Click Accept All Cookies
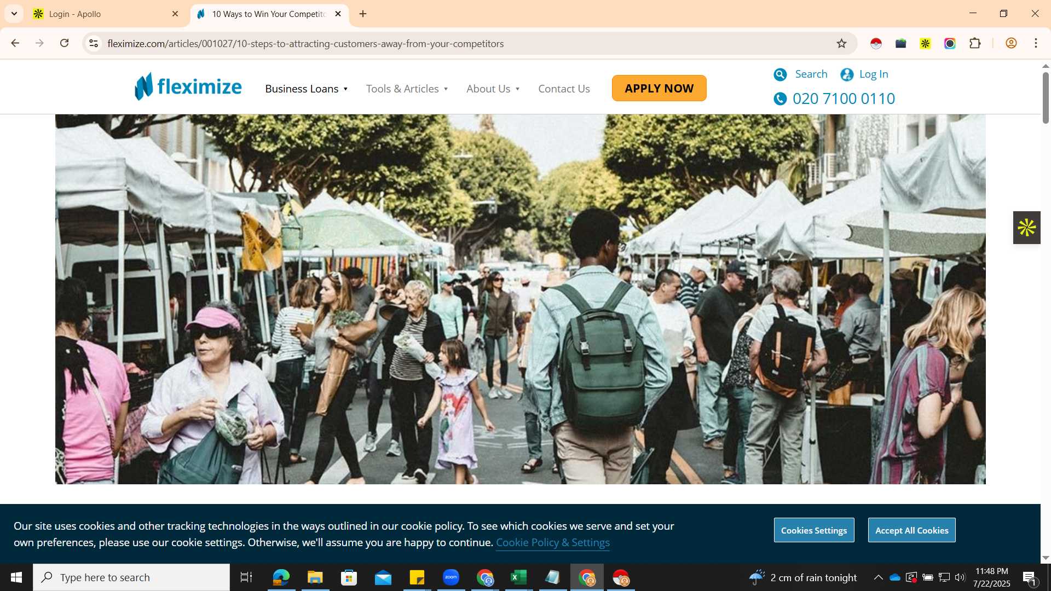This screenshot has width=1051, height=591. (911, 530)
